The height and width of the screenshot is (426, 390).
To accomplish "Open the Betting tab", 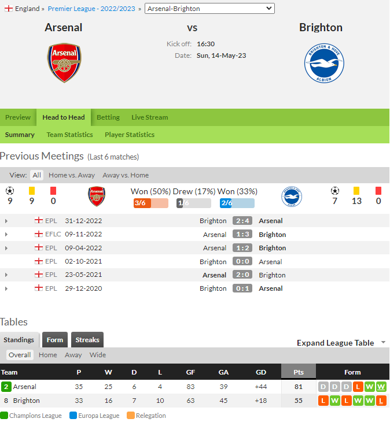I will pos(108,117).
